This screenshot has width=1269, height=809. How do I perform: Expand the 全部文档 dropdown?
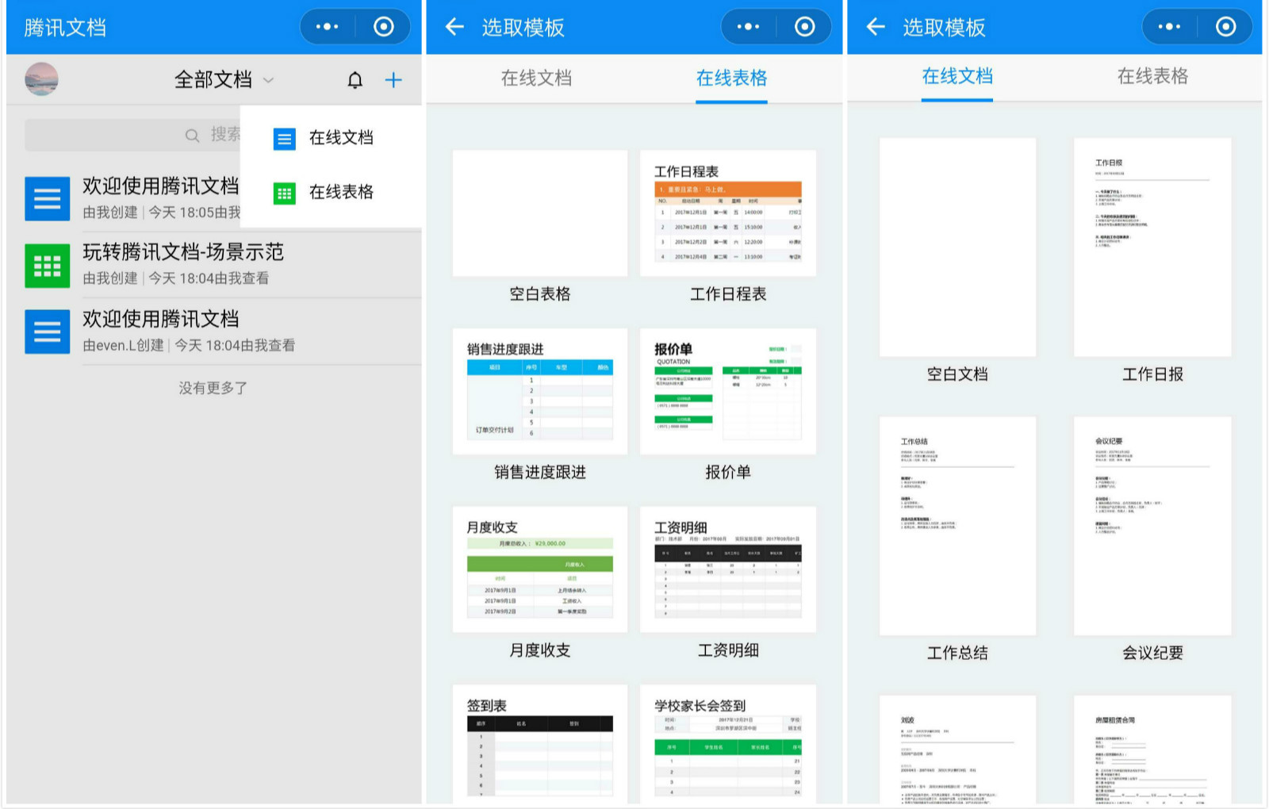click(x=224, y=79)
